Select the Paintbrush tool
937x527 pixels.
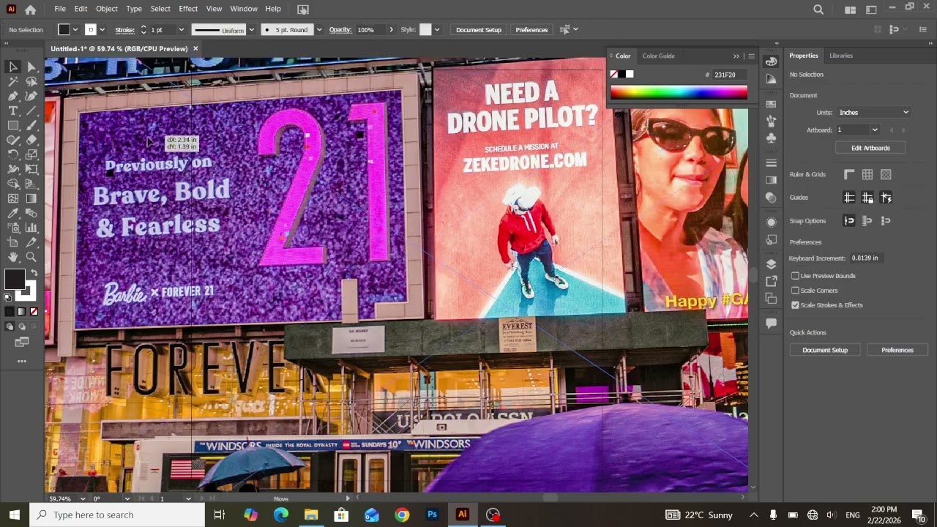[x=31, y=125]
